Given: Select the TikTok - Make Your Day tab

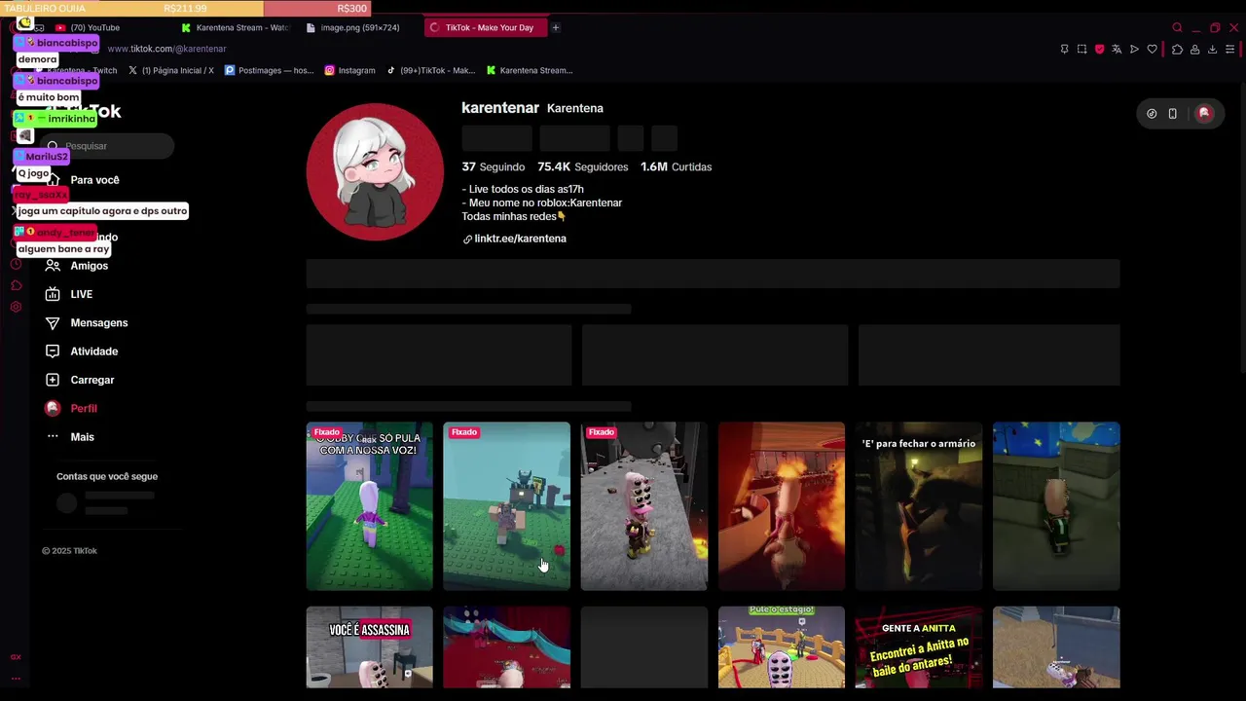Looking at the screenshot, I should click(486, 27).
